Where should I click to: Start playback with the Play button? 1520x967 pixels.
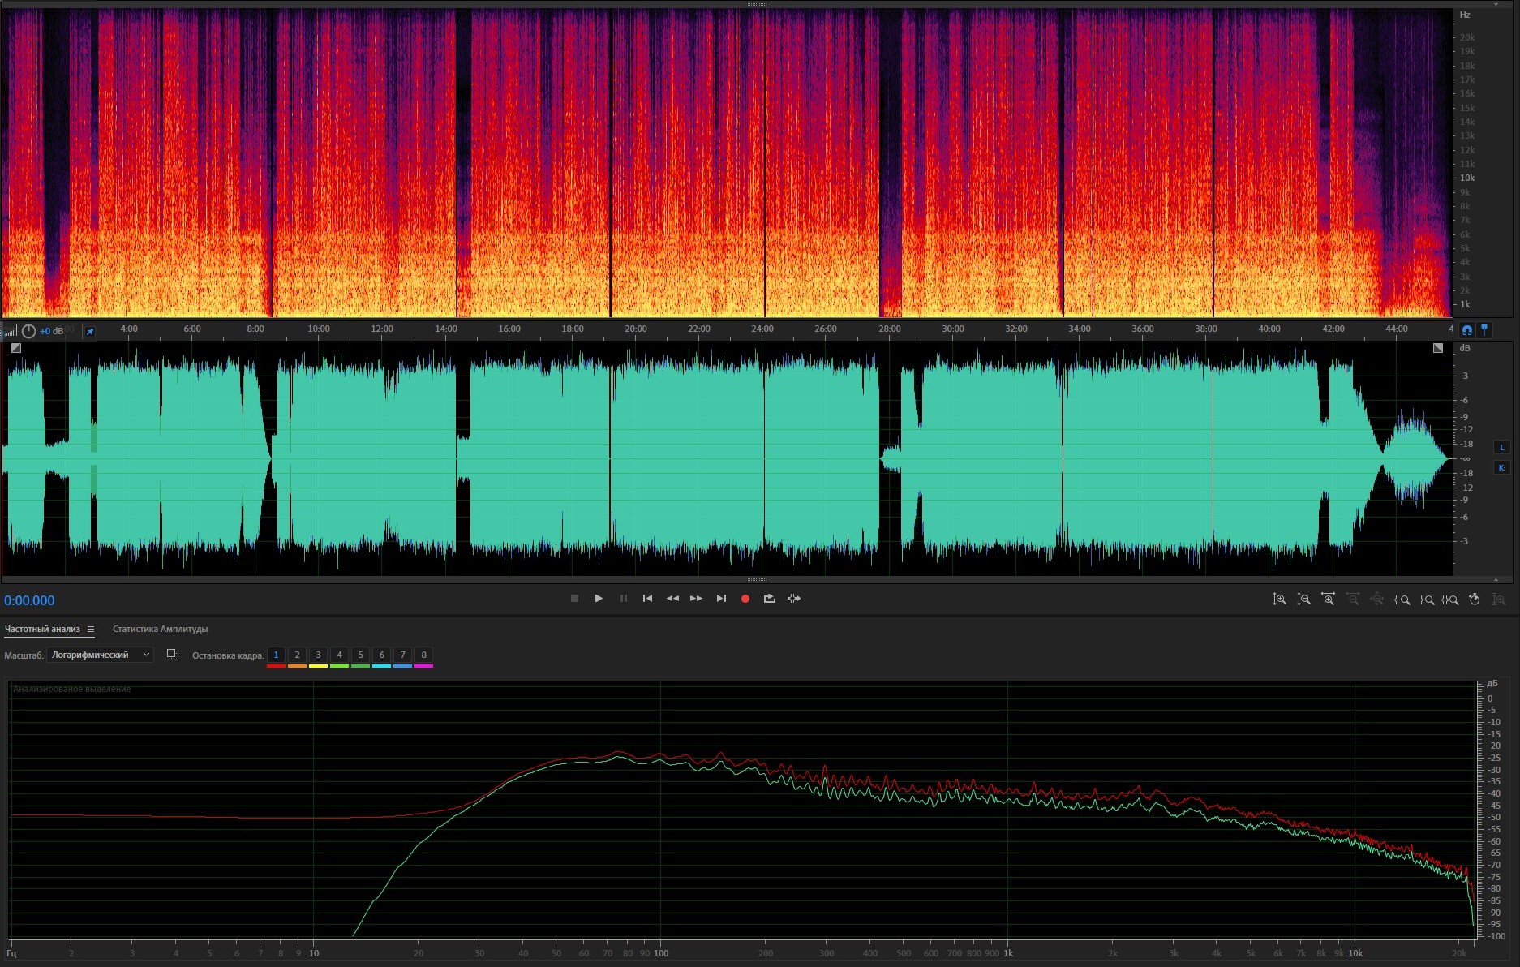point(599,599)
